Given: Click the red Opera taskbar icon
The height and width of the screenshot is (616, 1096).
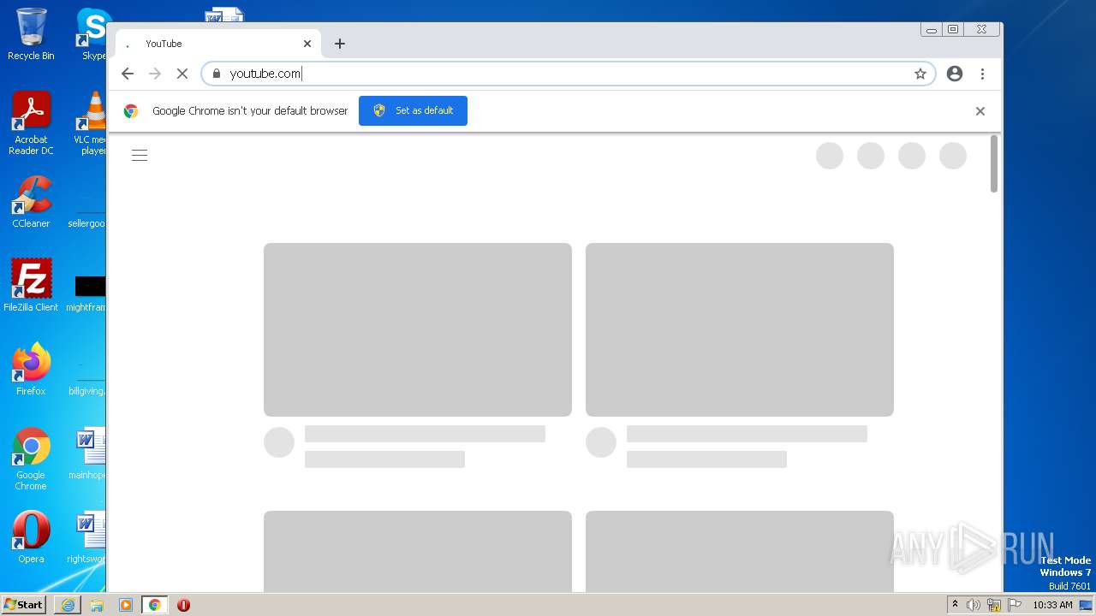Looking at the screenshot, I should point(183,605).
